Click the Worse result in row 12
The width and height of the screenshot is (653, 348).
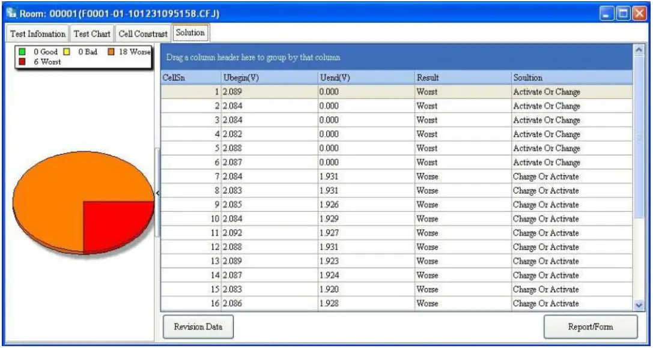[x=428, y=247]
